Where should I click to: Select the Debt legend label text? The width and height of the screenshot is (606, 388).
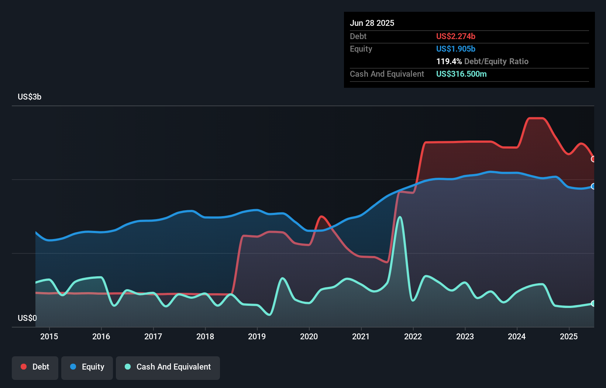coord(41,367)
